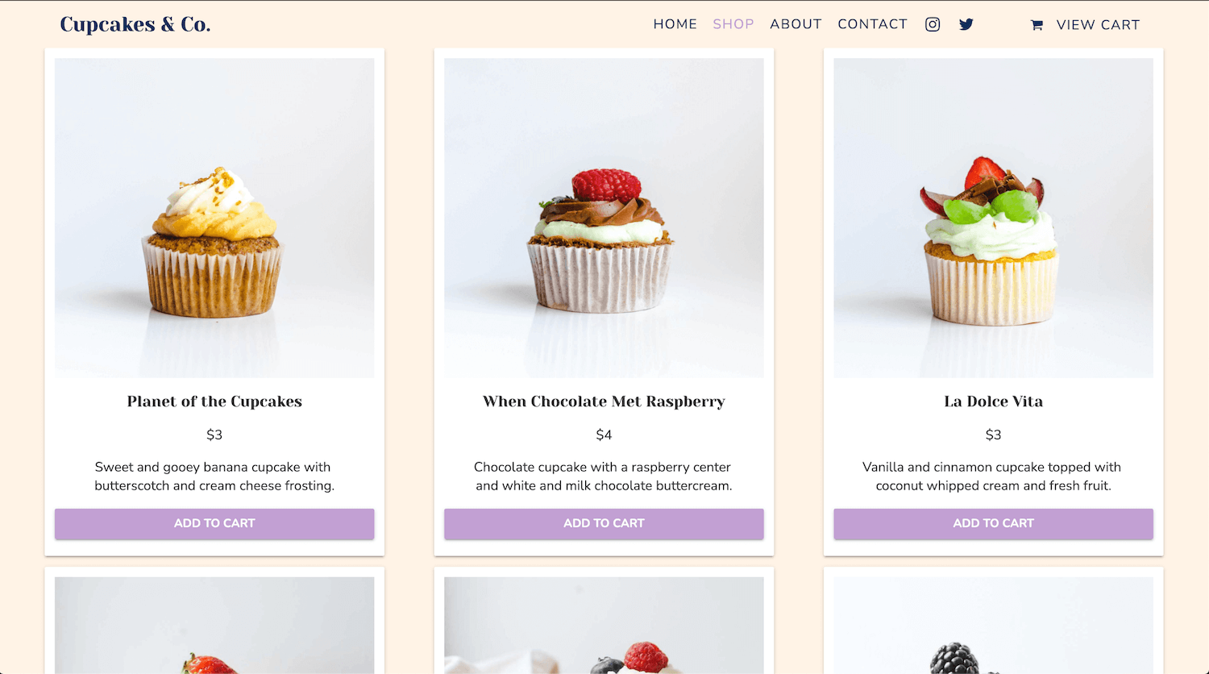Image resolution: width=1209 pixels, height=674 pixels.
Task: Add When Chocolate Met Raspberry to cart
Action: (604, 523)
